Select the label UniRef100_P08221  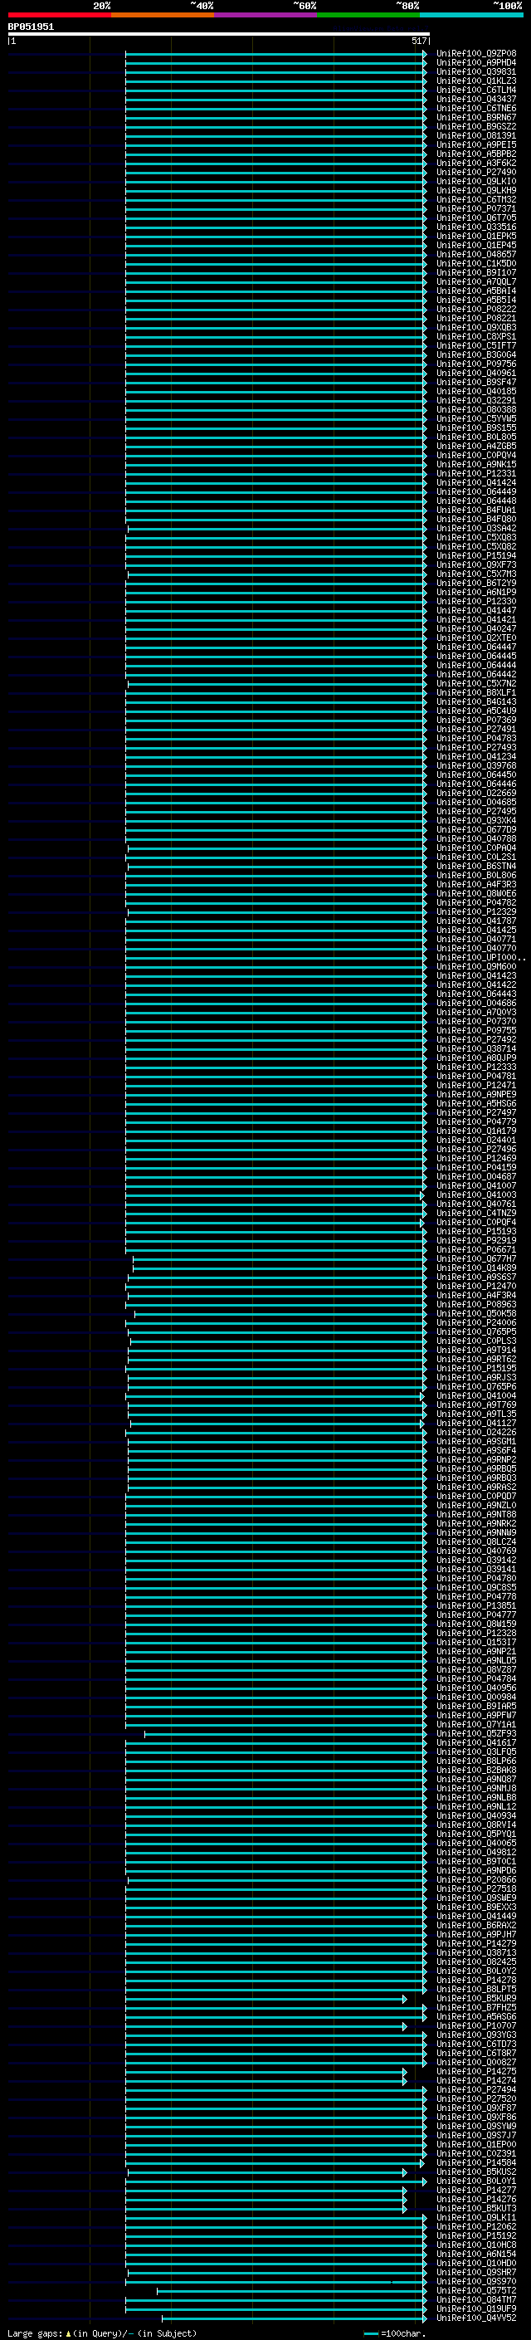[476, 318]
